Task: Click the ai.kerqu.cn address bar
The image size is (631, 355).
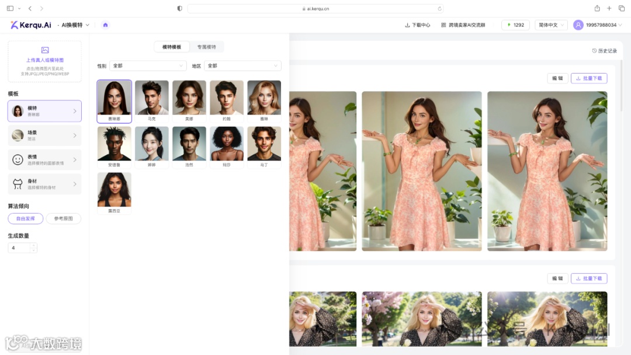Action: coord(315,8)
